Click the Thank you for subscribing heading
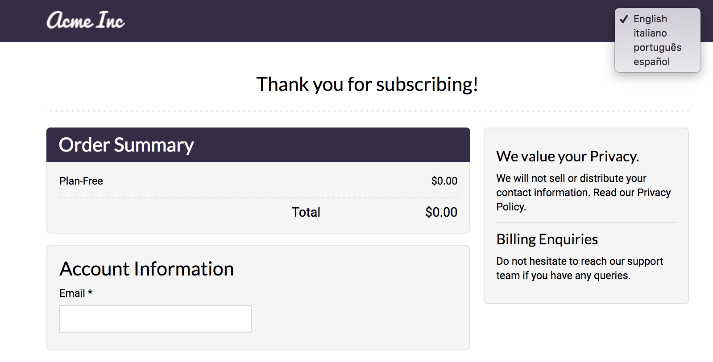 pyautogui.click(x=367, y=84)
